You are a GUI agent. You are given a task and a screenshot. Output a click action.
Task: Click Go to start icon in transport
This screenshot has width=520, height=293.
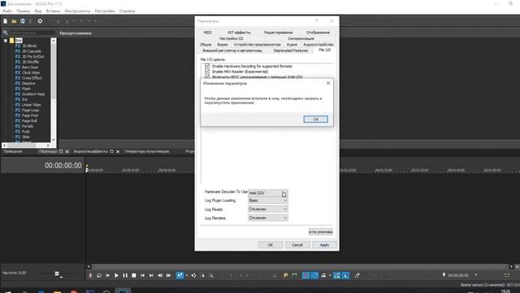(x=143, y=275)
